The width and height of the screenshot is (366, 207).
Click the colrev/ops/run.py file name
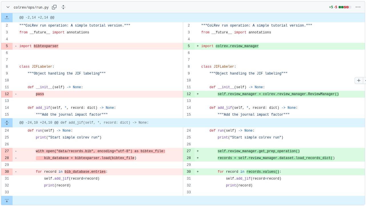coord(31,7)
